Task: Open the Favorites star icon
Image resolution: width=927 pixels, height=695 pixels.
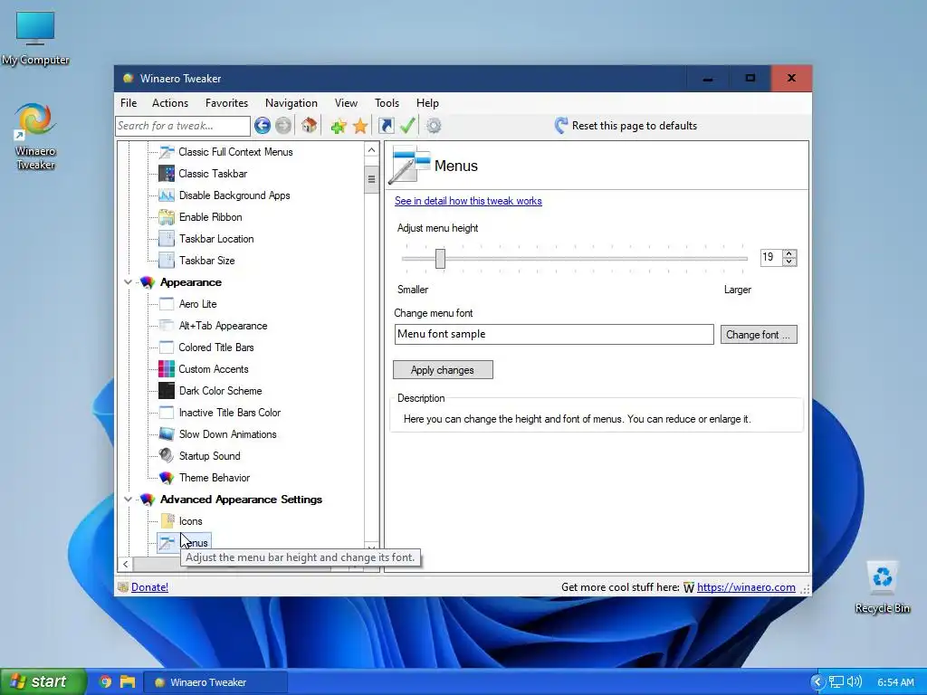Action: pyautogui.click(x=360, y=126)
